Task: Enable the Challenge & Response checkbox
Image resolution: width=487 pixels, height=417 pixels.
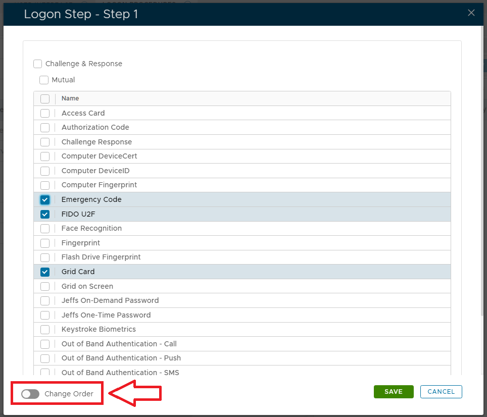Action: tap(38, 64)
